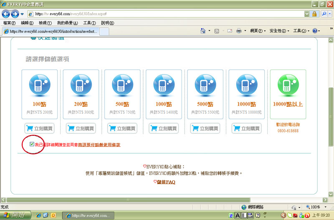Viewport: 334px width, 220px height.
Task: Select the 1000點 phone icon package
Action: coord(164,86)
